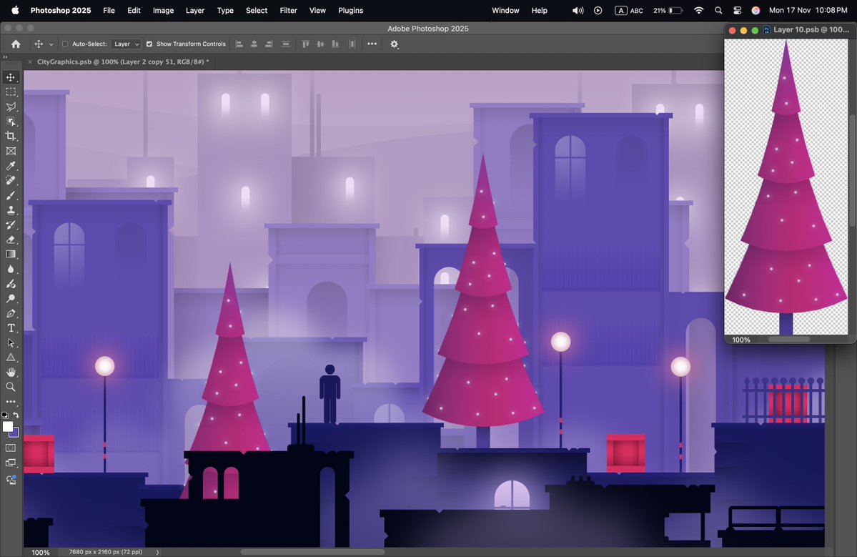
Task: Select the Lasso tool
Action: pyautogui.click(x=10, y=107)
